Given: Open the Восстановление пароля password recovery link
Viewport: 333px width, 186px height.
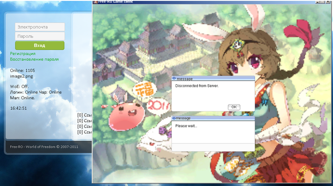Looking at the screenshot, I should pyautogui.click(x=34, y=59).
